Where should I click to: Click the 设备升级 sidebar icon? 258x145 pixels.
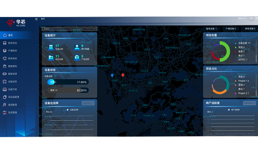[x=4, y=89]
